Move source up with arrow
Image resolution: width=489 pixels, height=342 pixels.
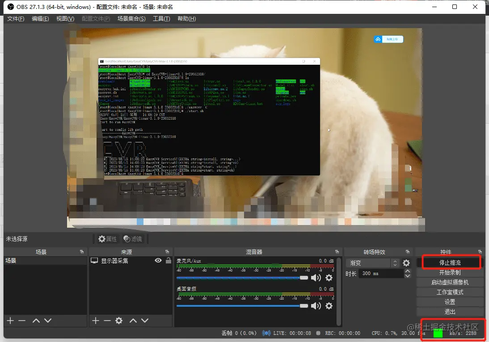click(x=133, y=321)
